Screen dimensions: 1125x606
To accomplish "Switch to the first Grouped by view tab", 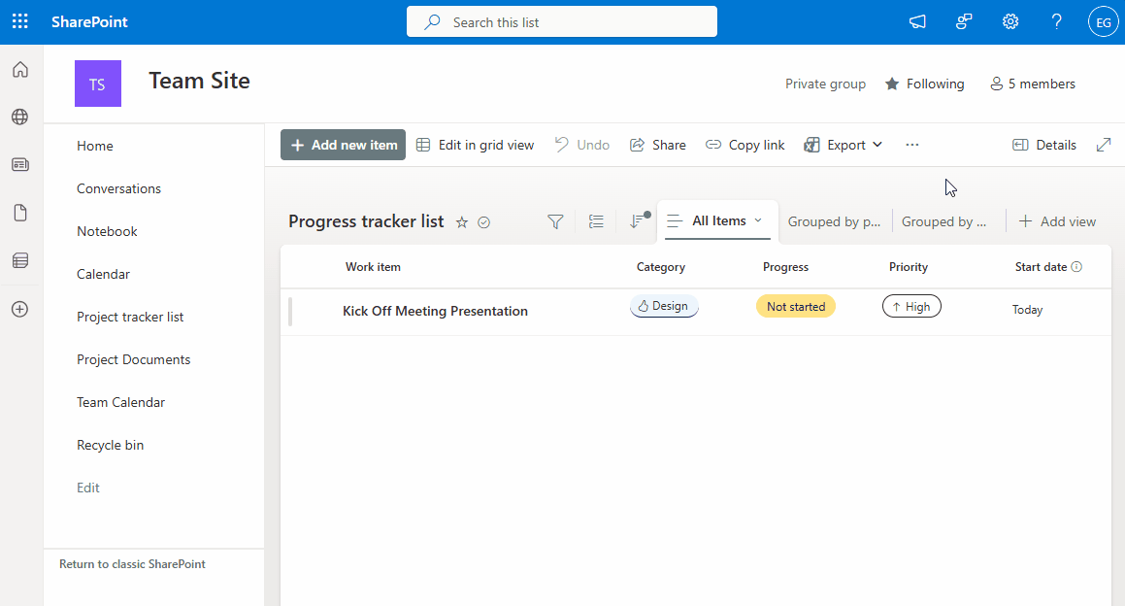I will click(834, 221).
